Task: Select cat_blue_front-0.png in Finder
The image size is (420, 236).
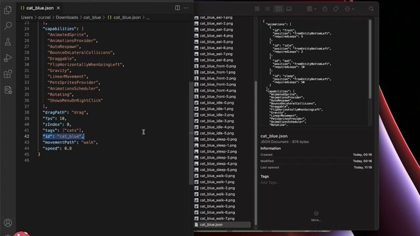Action: (218, 66)
